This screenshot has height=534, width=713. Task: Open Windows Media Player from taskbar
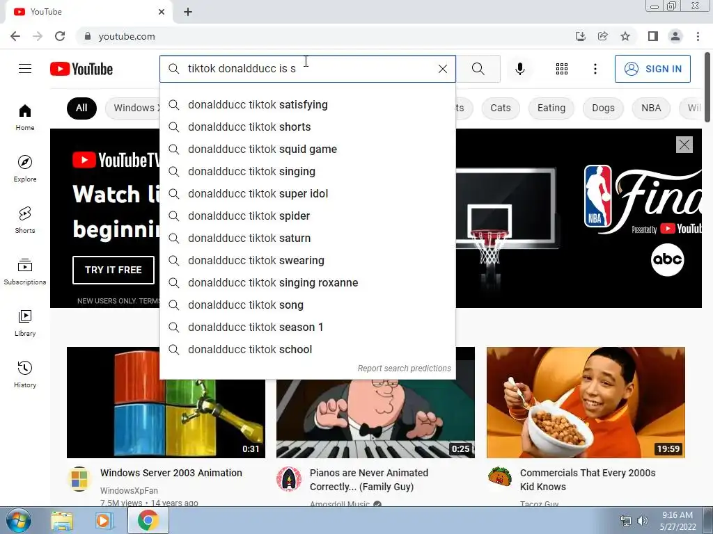(104, 520)
